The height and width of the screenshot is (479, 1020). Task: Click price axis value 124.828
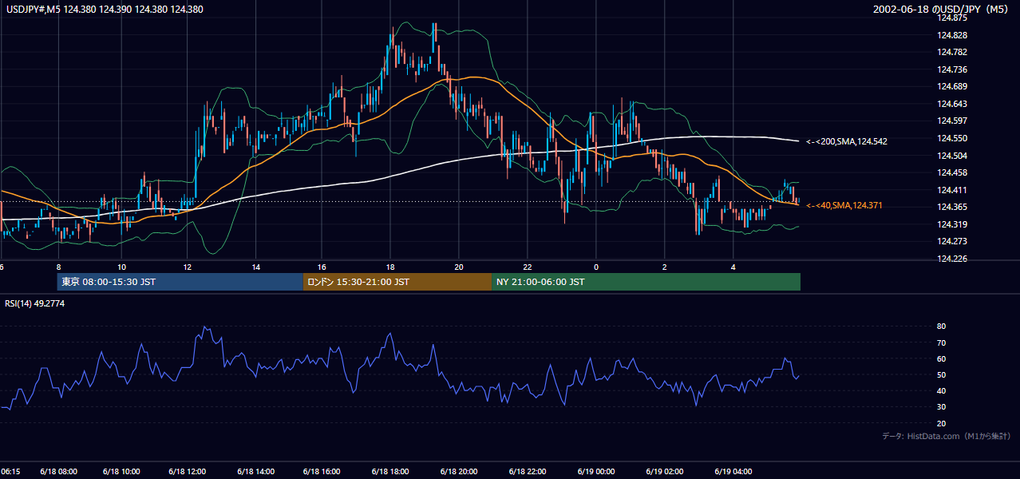(951, 35)
